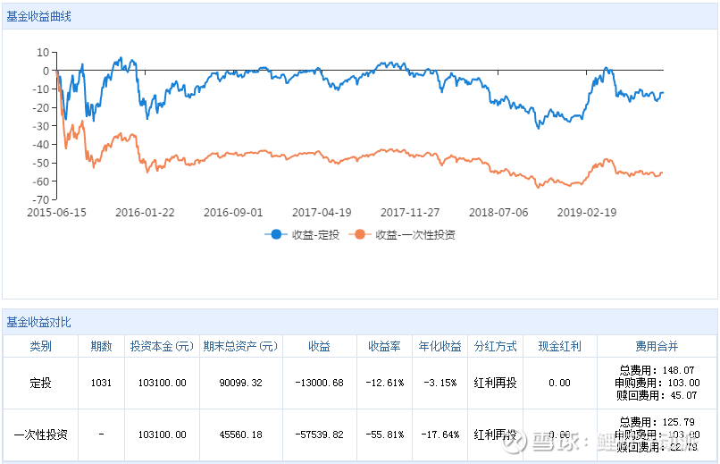The height and width of the screenshot is (464, 720).
Task: Select the 收益 column header
Action: (x=319, y=346)
